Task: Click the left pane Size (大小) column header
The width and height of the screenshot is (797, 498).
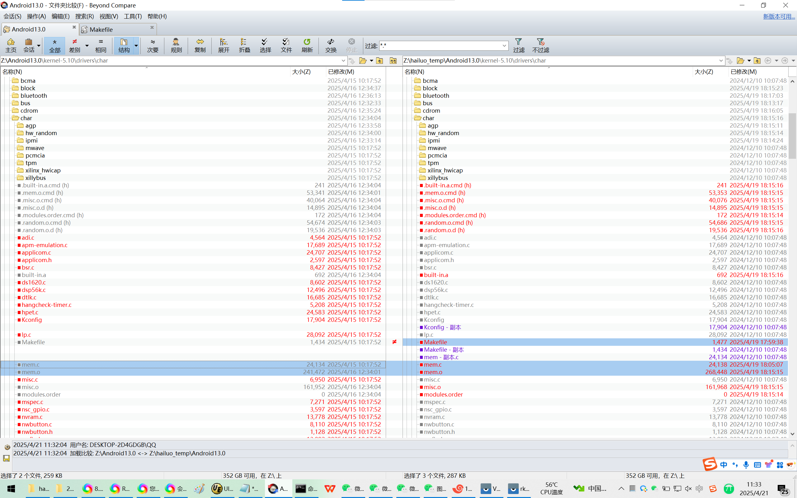Action: 301,72
